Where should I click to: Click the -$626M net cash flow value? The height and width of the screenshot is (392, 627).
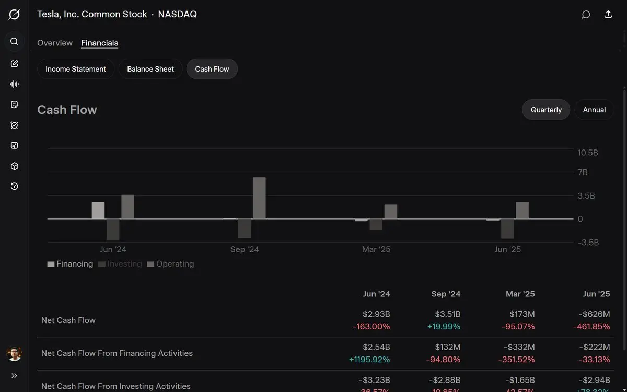click(595, 314)
